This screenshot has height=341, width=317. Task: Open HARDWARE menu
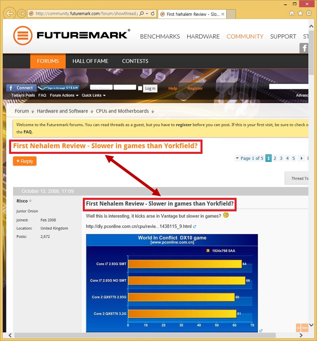pyautogui.click(x=203, y=36)
